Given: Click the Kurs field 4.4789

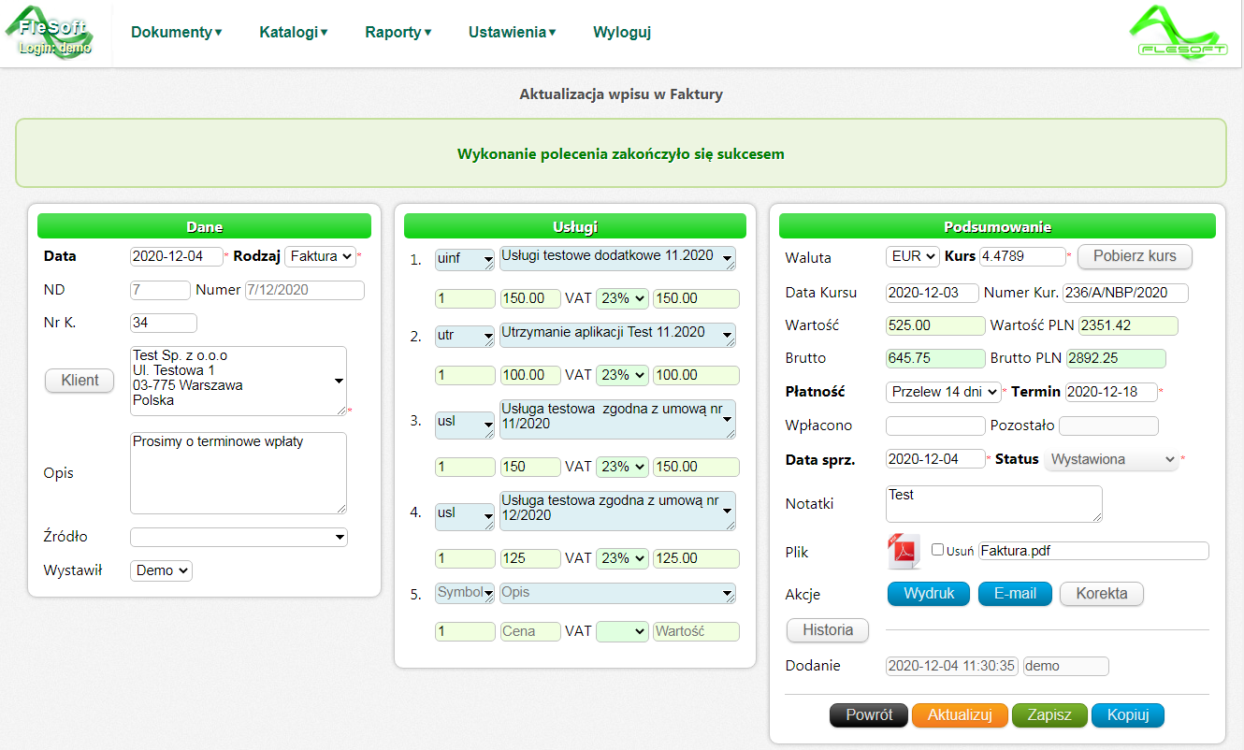Looking at the screenshot, I should coord(1021,256).
